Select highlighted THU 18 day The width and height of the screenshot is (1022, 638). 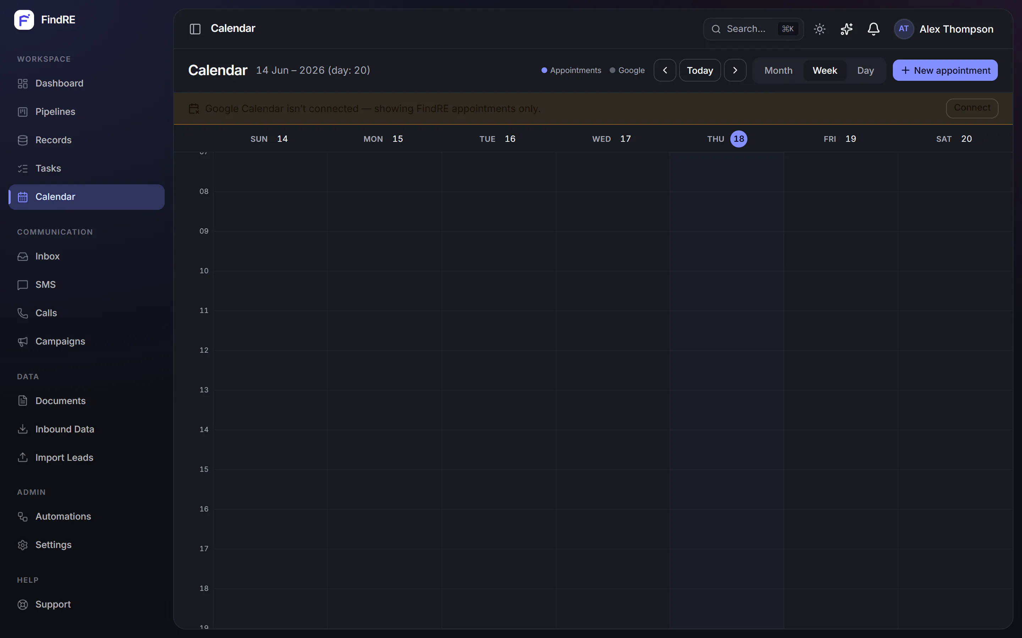(738, 139)
